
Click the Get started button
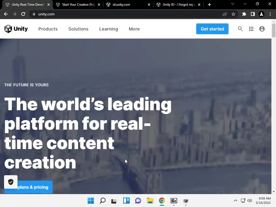click(x=212, y=29)
